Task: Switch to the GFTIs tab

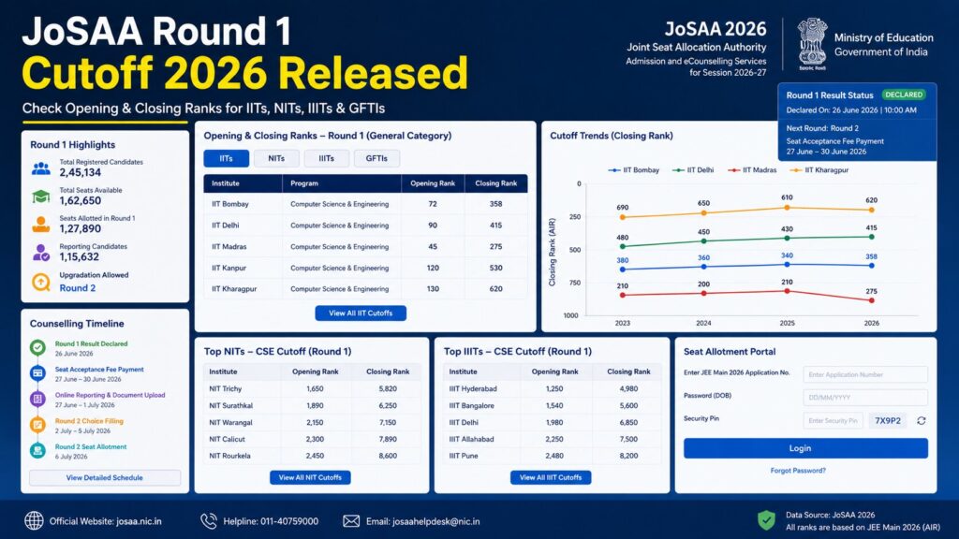Action: click(x=376, y=158)
